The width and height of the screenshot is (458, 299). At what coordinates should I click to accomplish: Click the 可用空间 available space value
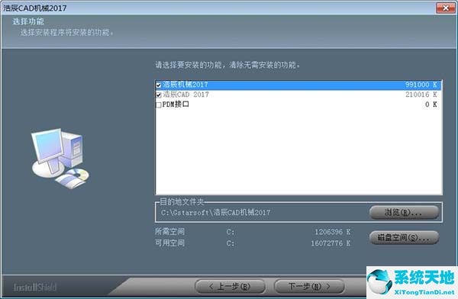point(331,243)
